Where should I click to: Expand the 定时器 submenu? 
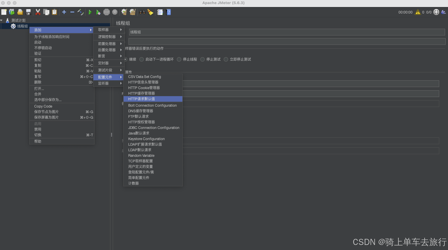click(109, 63)
